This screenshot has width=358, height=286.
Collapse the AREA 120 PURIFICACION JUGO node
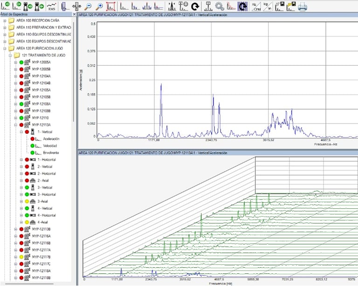pos(4,48)
